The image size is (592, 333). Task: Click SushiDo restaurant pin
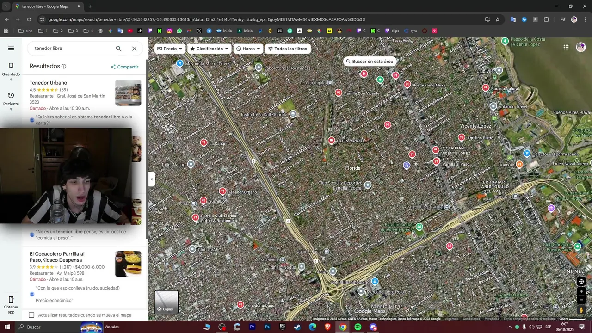(x=203, y=200)
